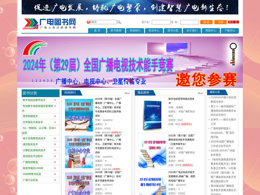Click the 用户名 username field
Viewport: 260px width, 195px height.
coord(161,22)
